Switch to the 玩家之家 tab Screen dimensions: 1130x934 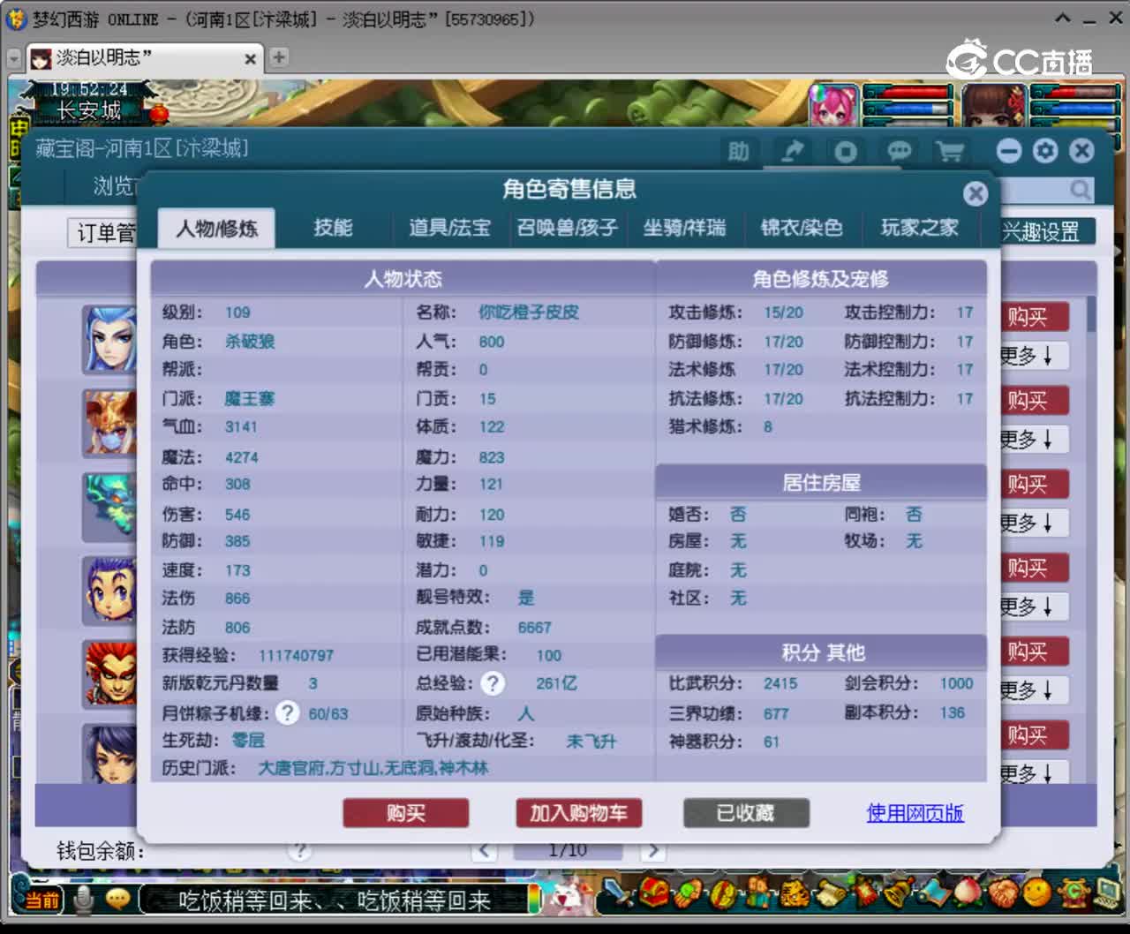click(x=919, y=228)
